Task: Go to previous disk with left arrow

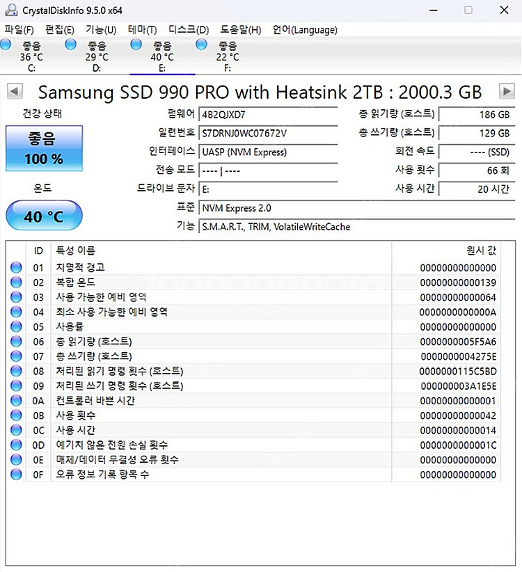Action: pyautogui.click(x=15, y=91)
